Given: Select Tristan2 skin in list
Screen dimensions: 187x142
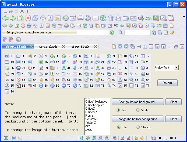Looking at the screenshot, I should click(90, 122).
